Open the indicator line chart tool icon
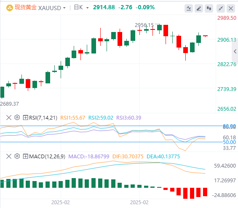 point(189,8)
